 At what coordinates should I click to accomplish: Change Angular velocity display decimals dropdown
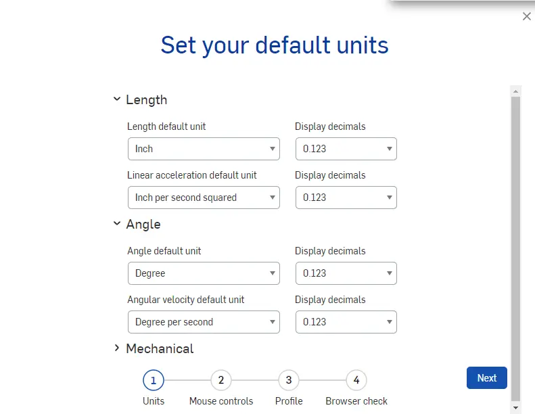point(346,322)
